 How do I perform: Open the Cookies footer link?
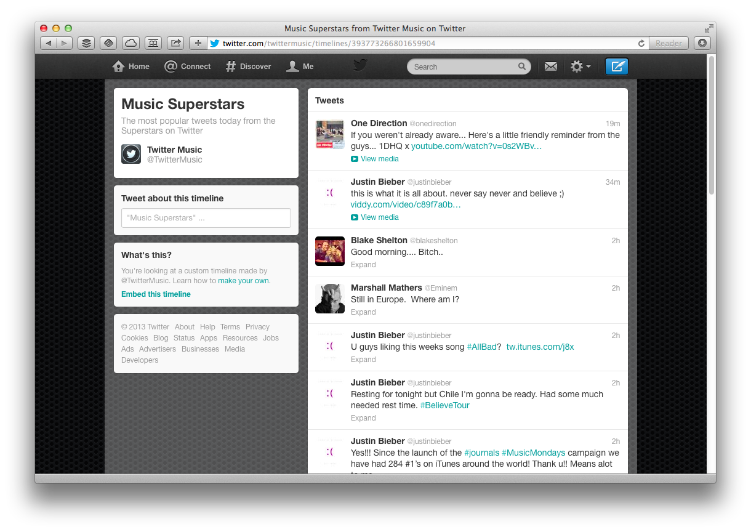coord(135,338)
